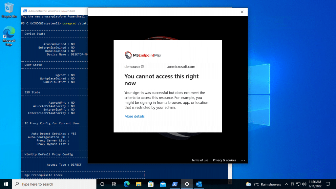Viewport: 336px width, 189px height.
Task: Click the 'Auto Detect Settings : YES' line
Action: (x=54, y=134)
